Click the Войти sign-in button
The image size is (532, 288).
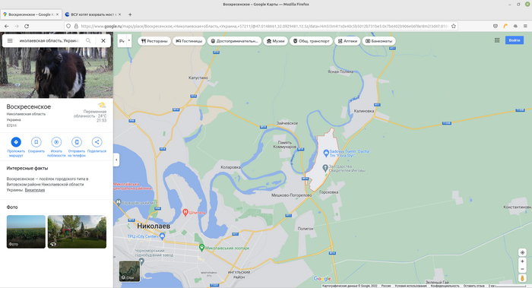515,40
